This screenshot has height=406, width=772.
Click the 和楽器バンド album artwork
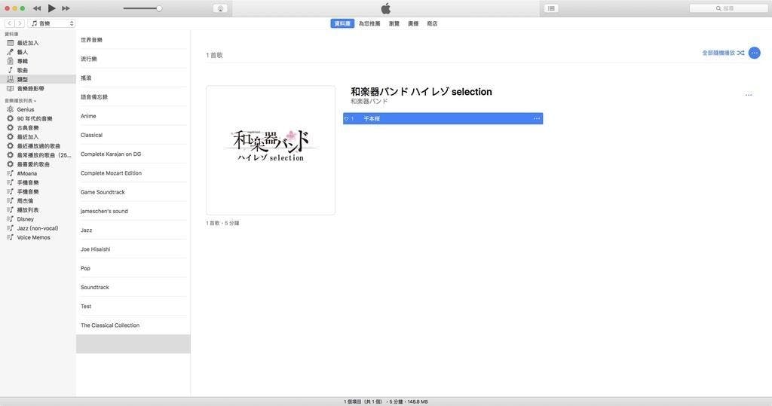click(271, 150)
